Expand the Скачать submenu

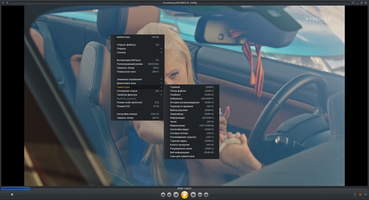[138, 52]
